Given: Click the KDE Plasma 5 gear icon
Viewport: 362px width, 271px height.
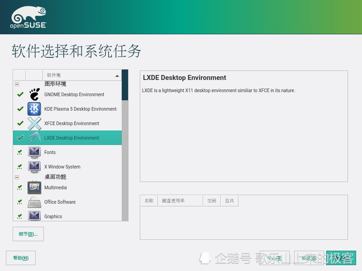Looking at the screenshot, I should click(x=34, y=109).
